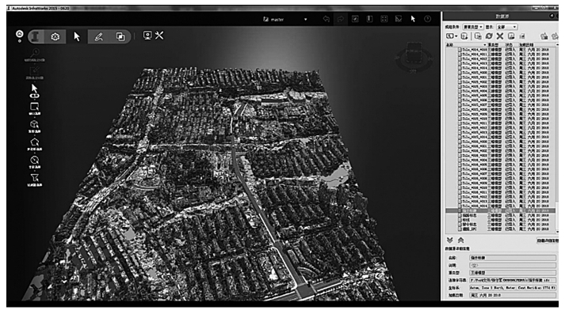Screen dimensions: 565x314
Task: Click the undo arrow in top bar
Action: (x=326, y=19)
